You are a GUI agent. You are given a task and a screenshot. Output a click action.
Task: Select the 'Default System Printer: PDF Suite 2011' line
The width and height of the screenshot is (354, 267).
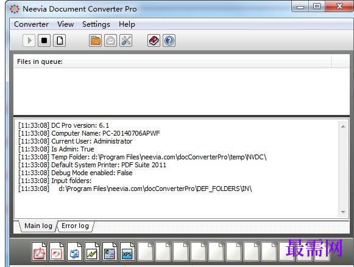click(x=93, y=165)
